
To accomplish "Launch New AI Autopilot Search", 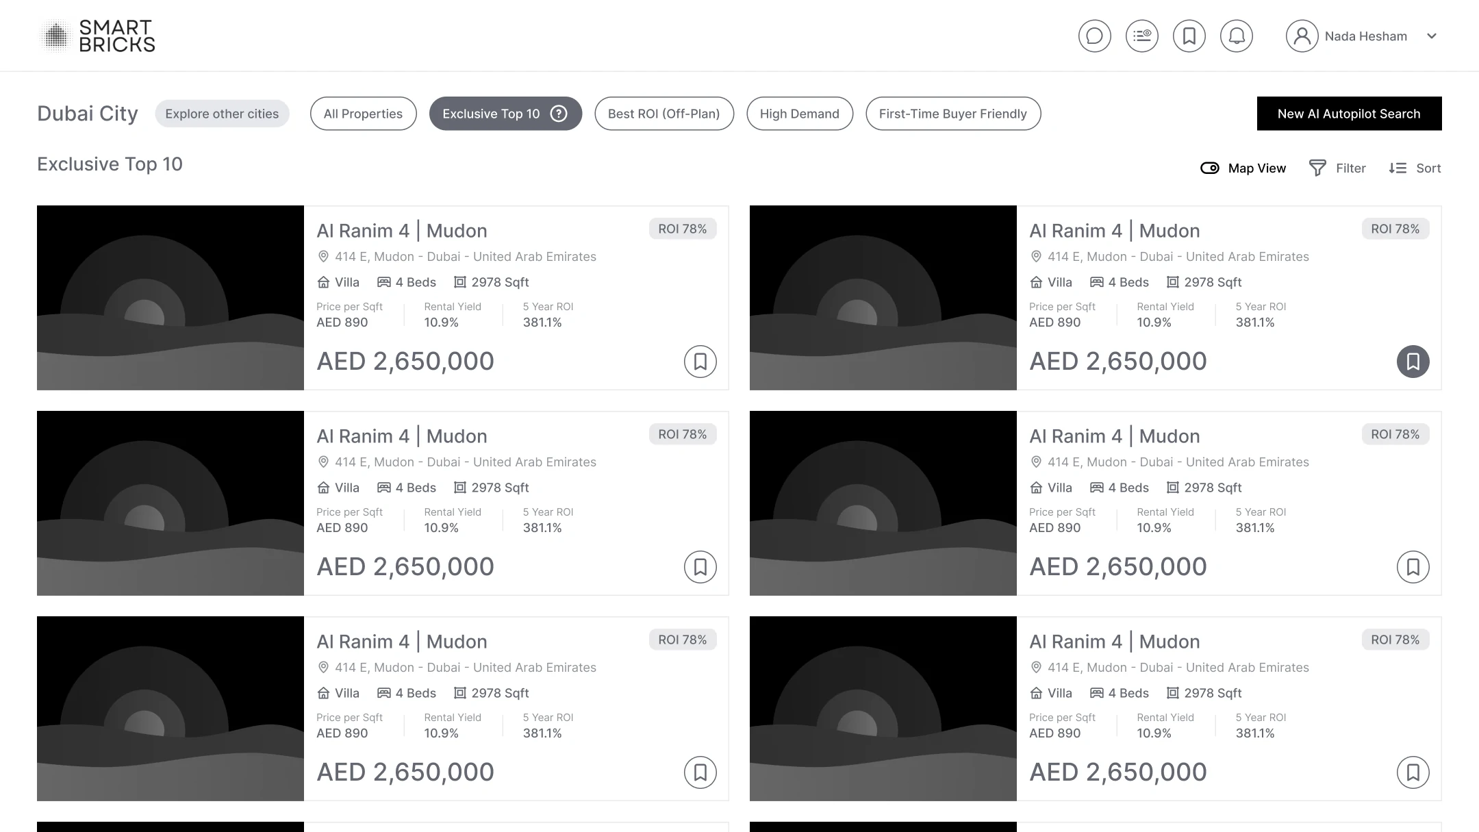I will (1349, 114).
